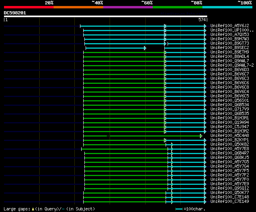The height and width of the screenshot is (212, 256).
Task: Click the UniRef100_B9H7W3 label
Action: pos(230,39)
